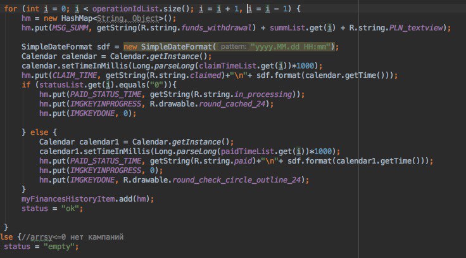
Task: Click 'summList' in the hm.put line
Action: click(287, 28)
